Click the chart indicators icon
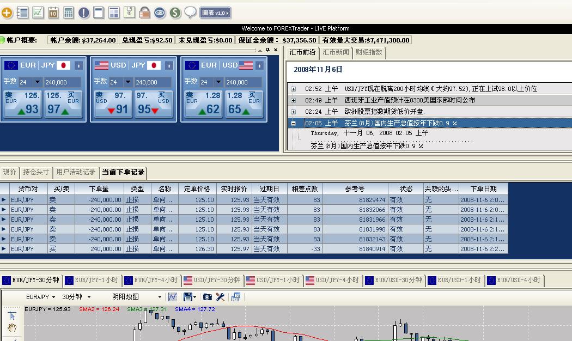This screenshot has height=341, width=572. [173, 297]
